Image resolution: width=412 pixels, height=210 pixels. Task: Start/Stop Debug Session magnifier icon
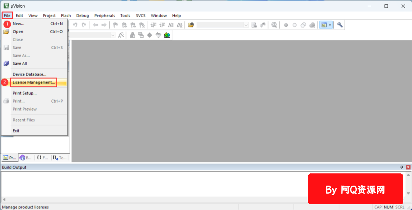[x=274, y=25]
